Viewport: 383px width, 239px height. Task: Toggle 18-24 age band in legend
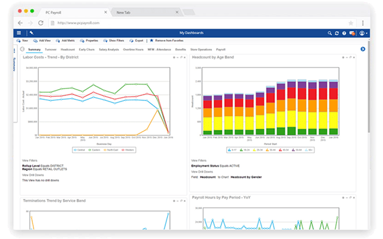click(x=245, y=150)
